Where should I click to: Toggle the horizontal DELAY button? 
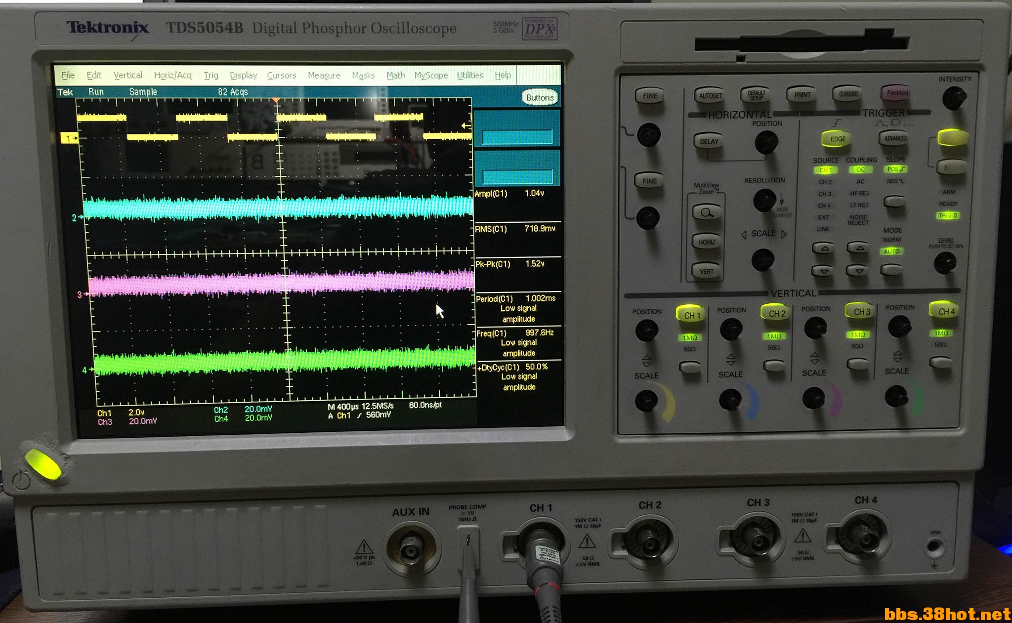click(709, 141)
